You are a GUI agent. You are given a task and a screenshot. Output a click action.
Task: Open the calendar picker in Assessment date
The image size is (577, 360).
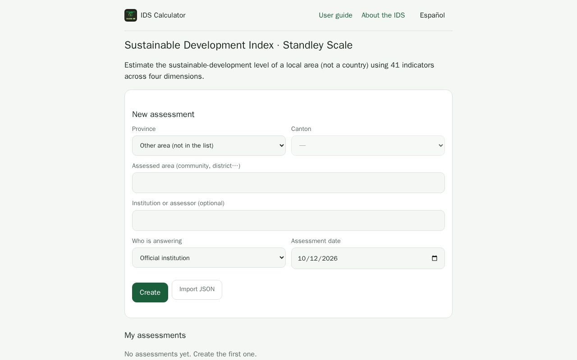tap(435, 258)
